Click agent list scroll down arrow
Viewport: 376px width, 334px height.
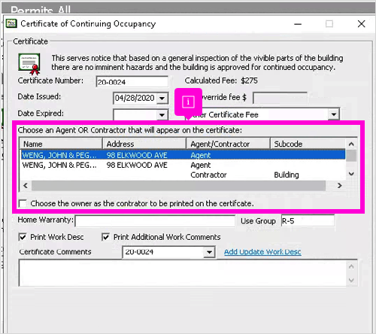(x=351, y=174)
